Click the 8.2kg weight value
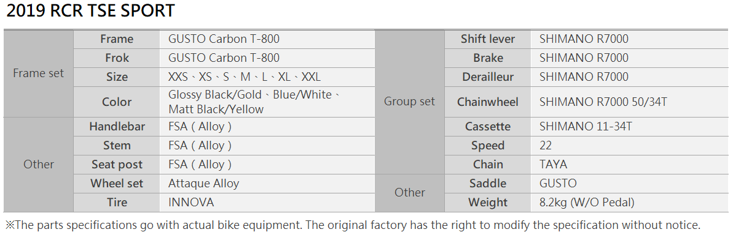Viewport: 733px width, 232px height. click(587, 203)
